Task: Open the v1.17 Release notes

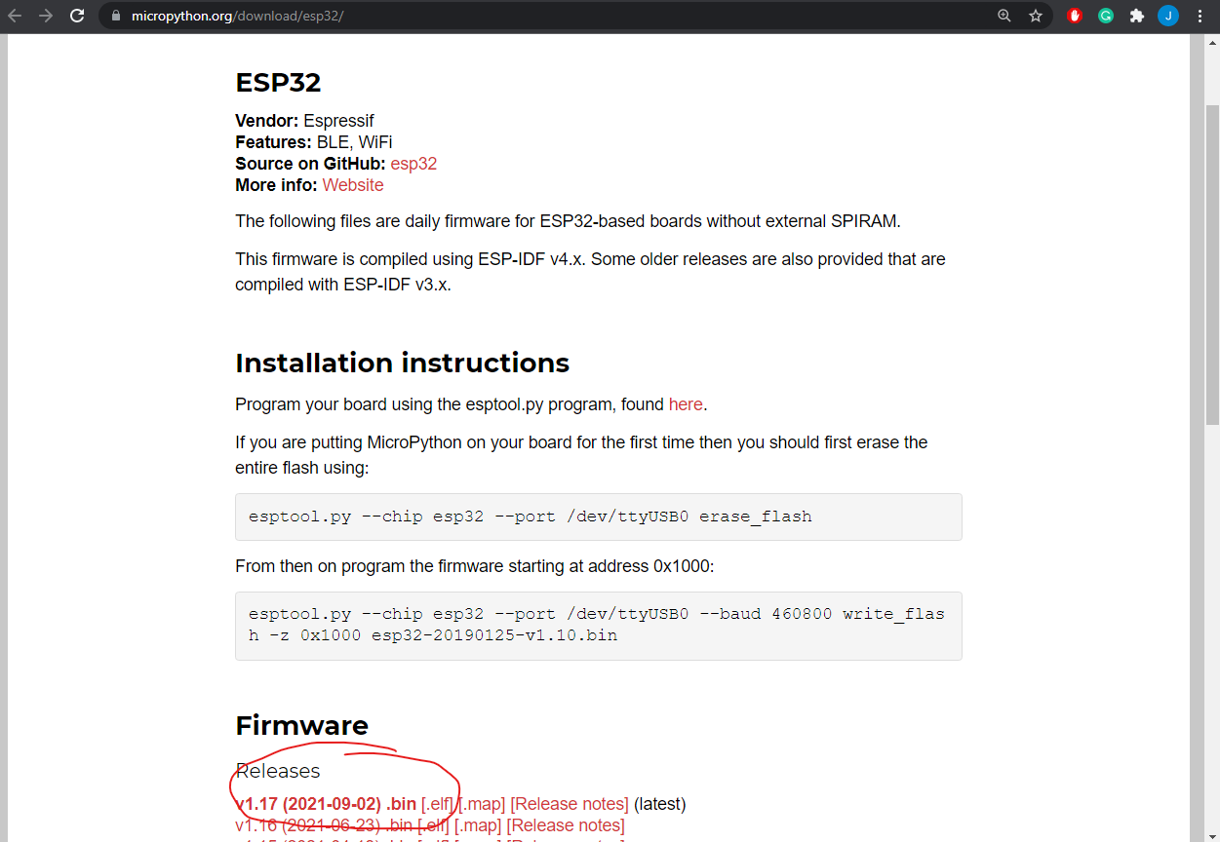Action: [570, 803]
